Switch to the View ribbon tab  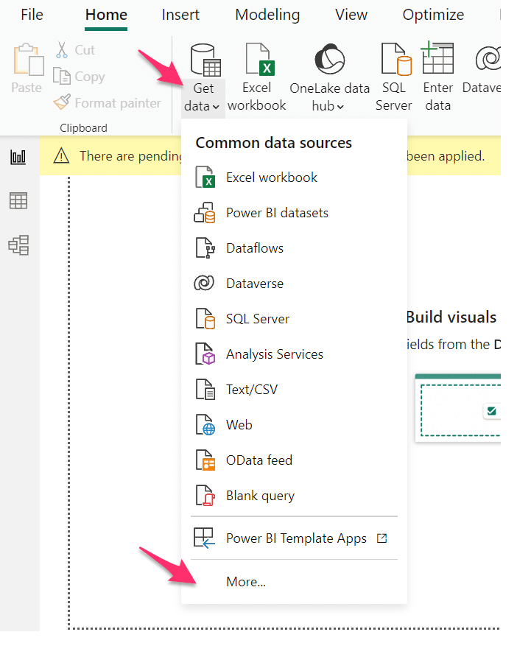click(x=351, y=15)
